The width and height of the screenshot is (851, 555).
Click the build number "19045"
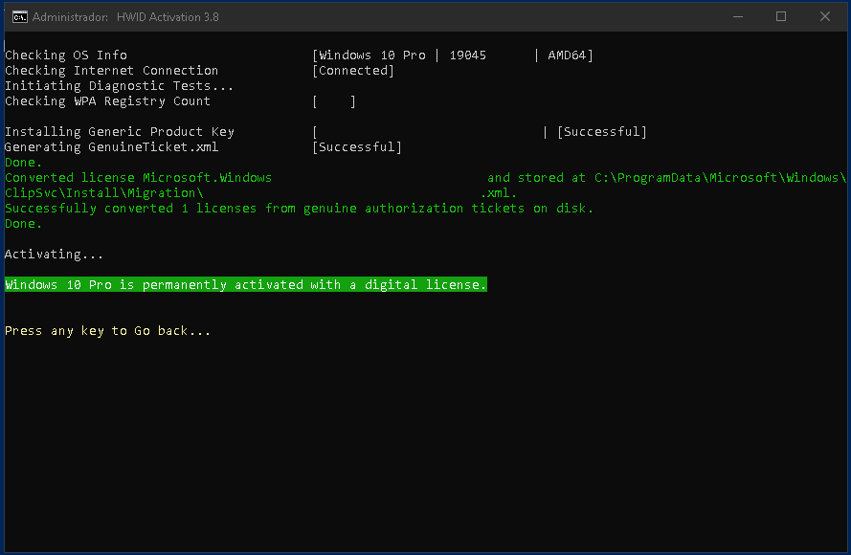tap(468, 55)
